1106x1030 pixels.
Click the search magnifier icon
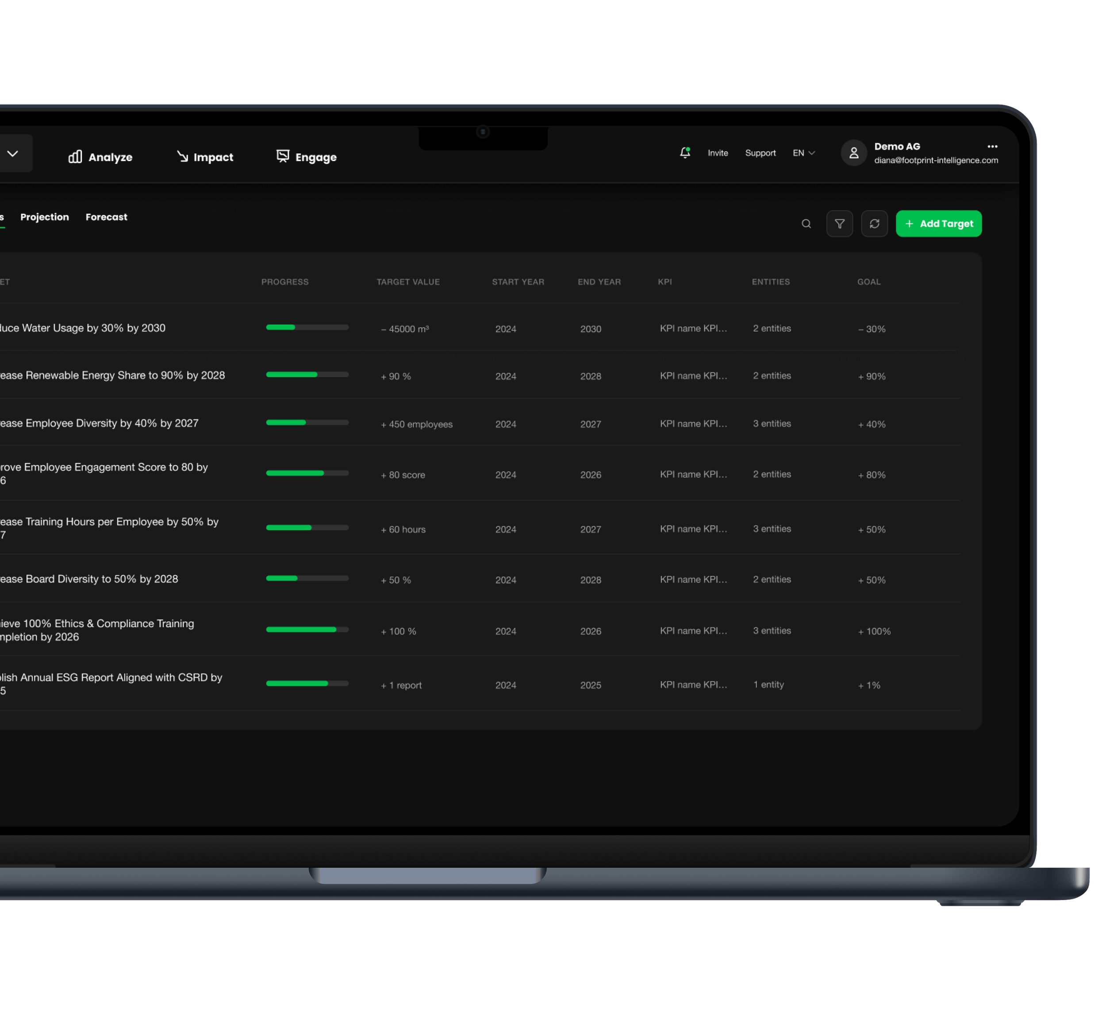pos(806,224)
